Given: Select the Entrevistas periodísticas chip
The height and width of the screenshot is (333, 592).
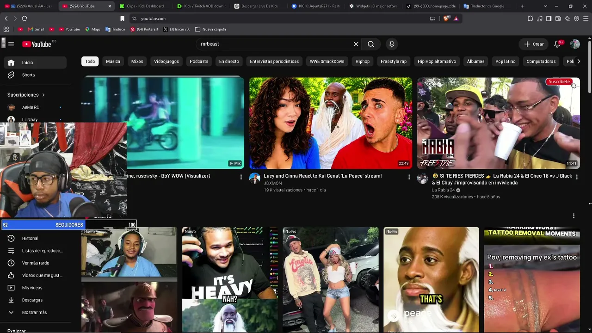Looking at the screenshot, I should tap(274, 62).
